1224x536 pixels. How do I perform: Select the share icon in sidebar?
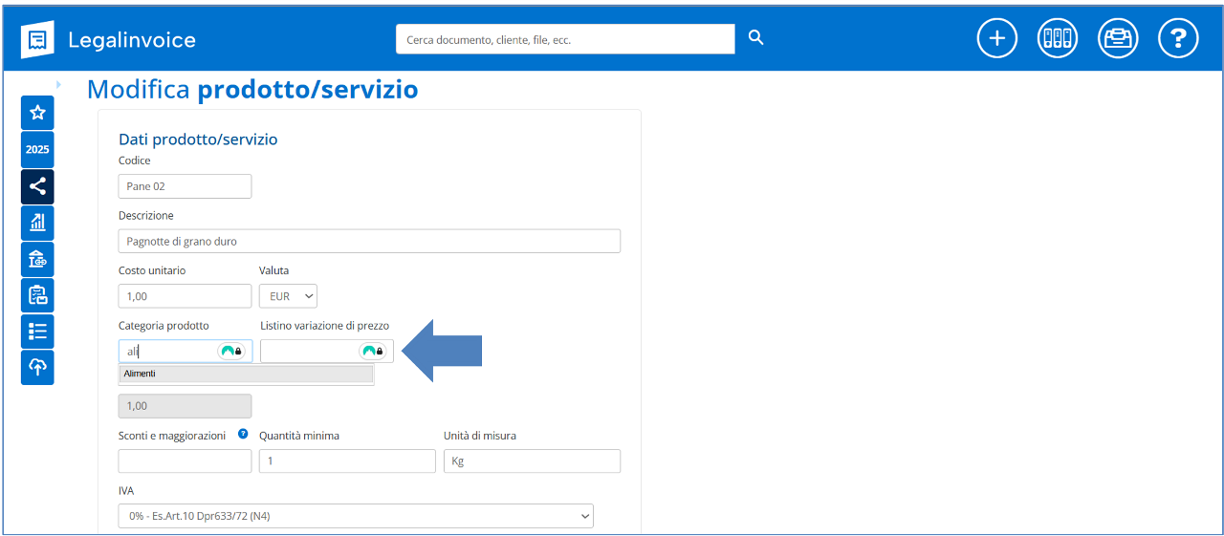pyautogui.click(x=37, y=186)
